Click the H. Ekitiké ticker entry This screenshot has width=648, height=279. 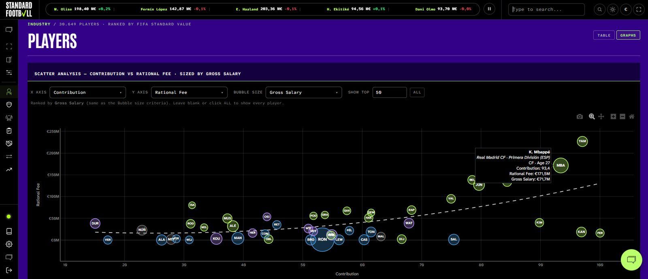[356, 9]
